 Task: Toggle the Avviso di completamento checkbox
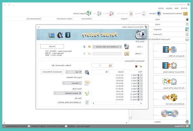pyautogui.click(x=29, y=126)
